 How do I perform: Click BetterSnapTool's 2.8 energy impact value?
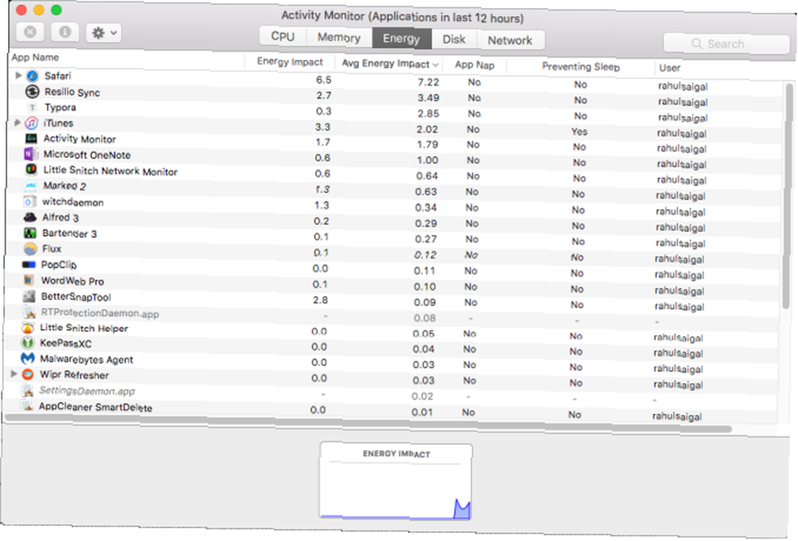321,300
